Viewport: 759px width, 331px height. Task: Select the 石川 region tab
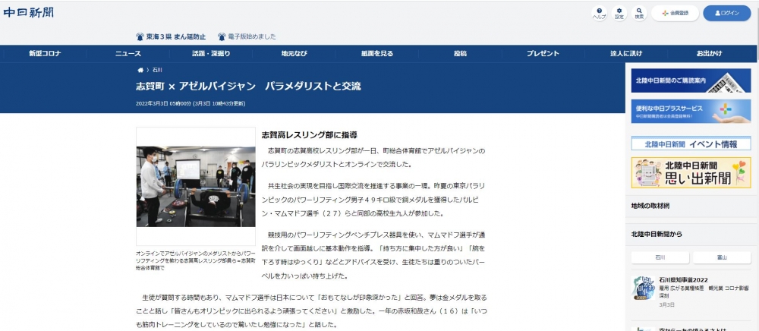pos(660,257)
